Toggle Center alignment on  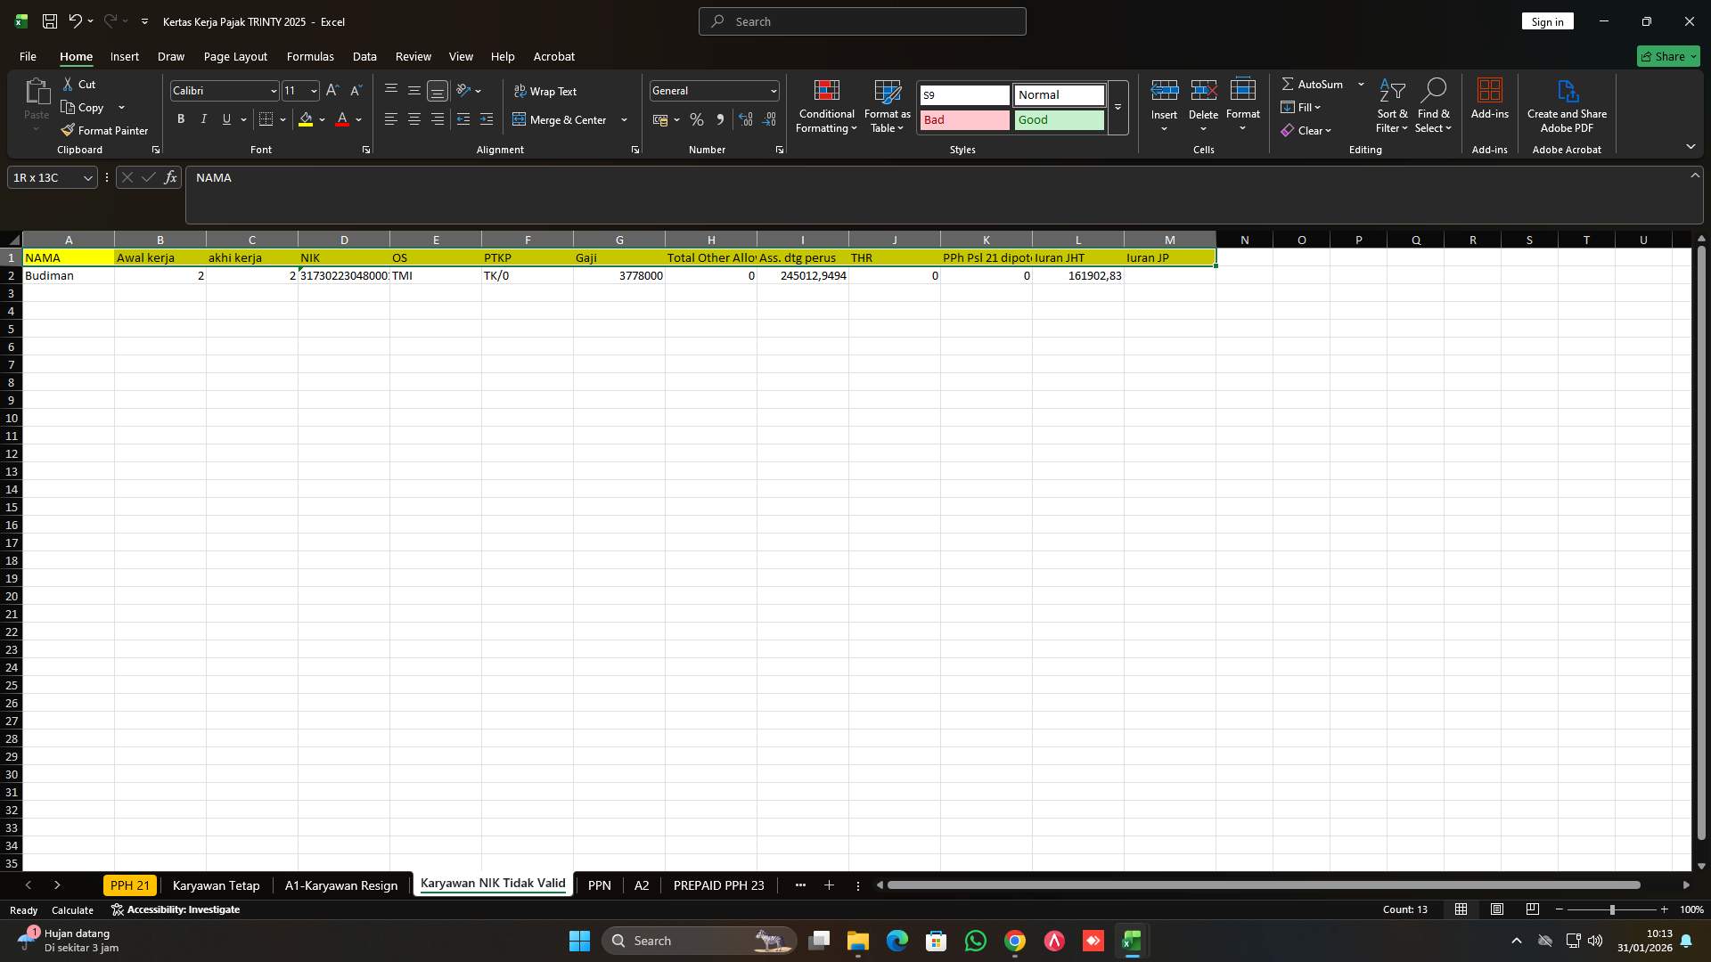point(413,118)
